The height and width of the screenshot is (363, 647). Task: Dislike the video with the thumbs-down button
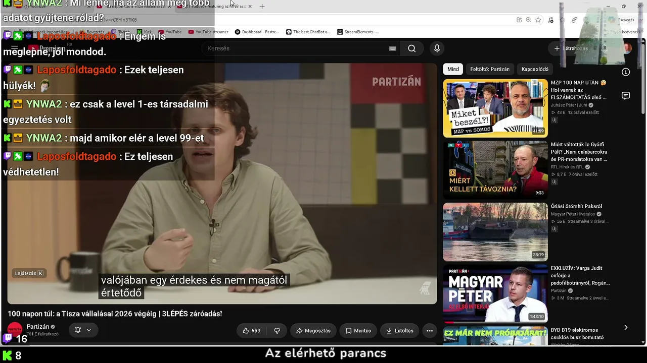[x=277, y=331]
